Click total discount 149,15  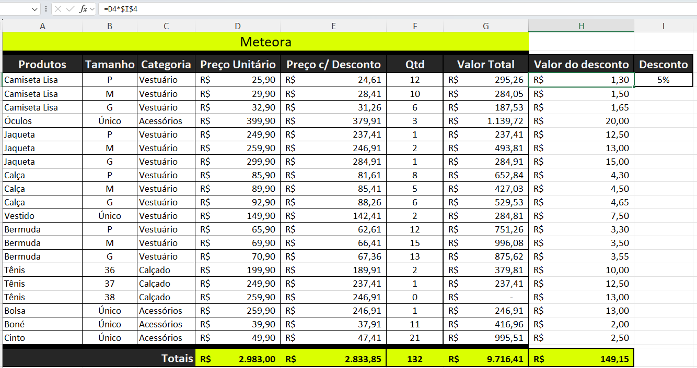pos(581,359)
